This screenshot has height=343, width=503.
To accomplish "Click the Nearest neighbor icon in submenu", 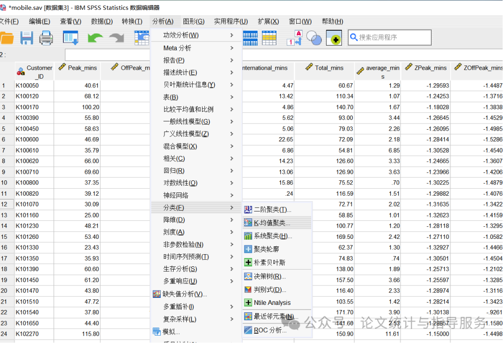I will 248,317.
